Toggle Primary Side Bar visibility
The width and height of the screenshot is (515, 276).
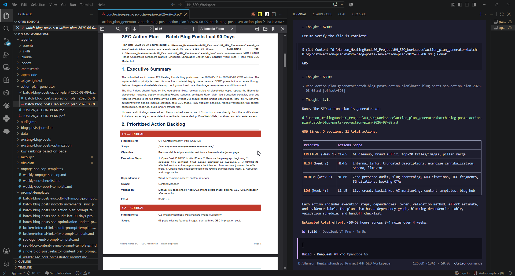pyautogui.click(x=460, y=5)
